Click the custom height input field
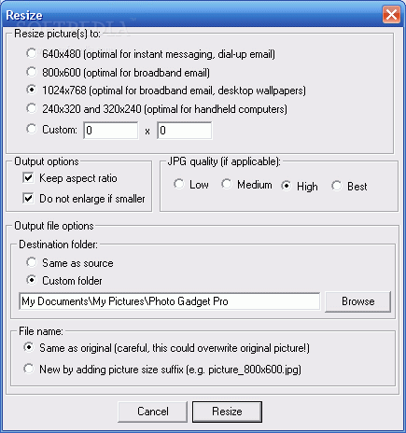406x433 pixels. tap(185, 131)
